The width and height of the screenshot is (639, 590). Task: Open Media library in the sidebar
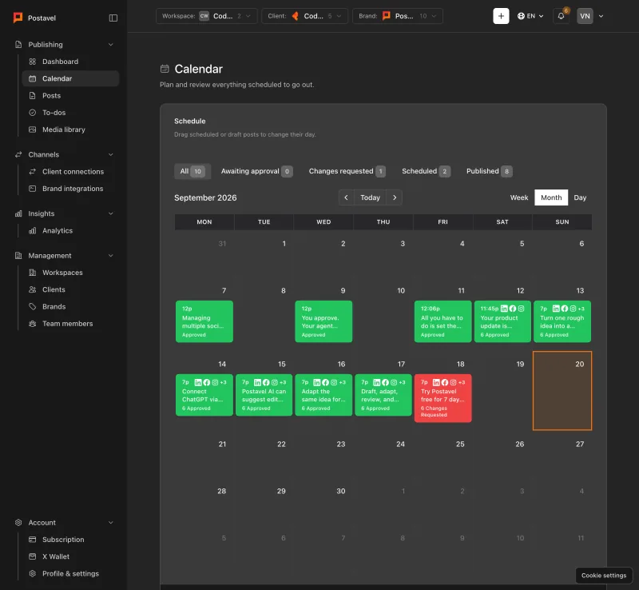tap(70, 130)
